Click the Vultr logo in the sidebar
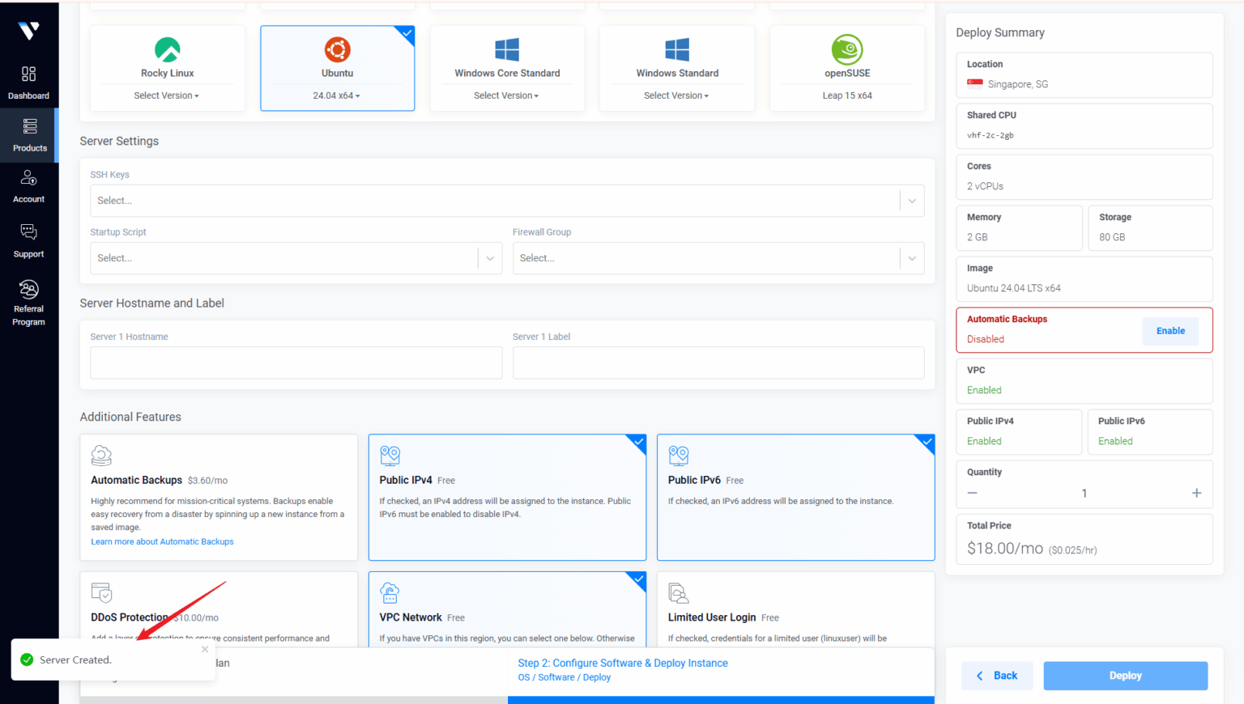This screenshot has height=704, width=1244. pyautogui.click(x=29, y=31)
